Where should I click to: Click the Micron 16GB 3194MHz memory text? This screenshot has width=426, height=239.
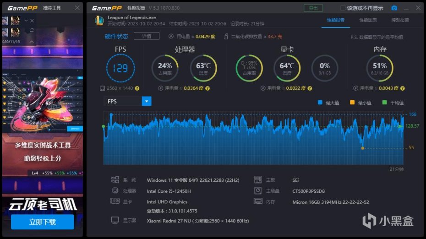click(x=331, y=202)
